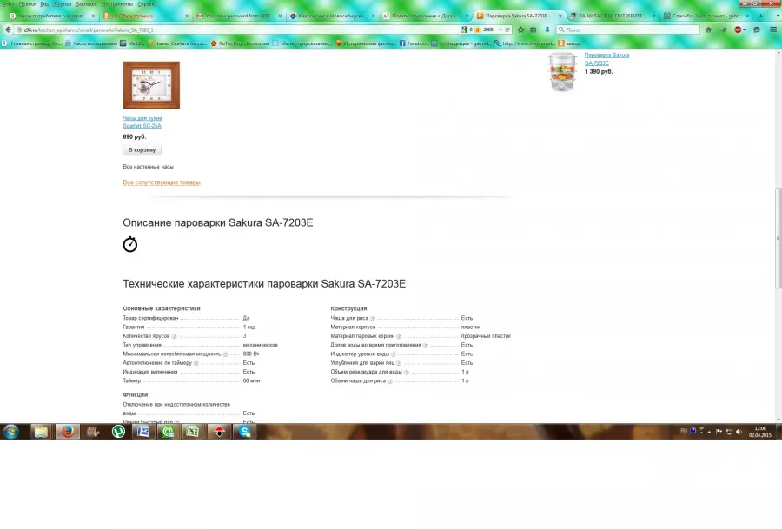Open the Правка menu
Viewport: 782px width, 529px height.
coord(28,4)
